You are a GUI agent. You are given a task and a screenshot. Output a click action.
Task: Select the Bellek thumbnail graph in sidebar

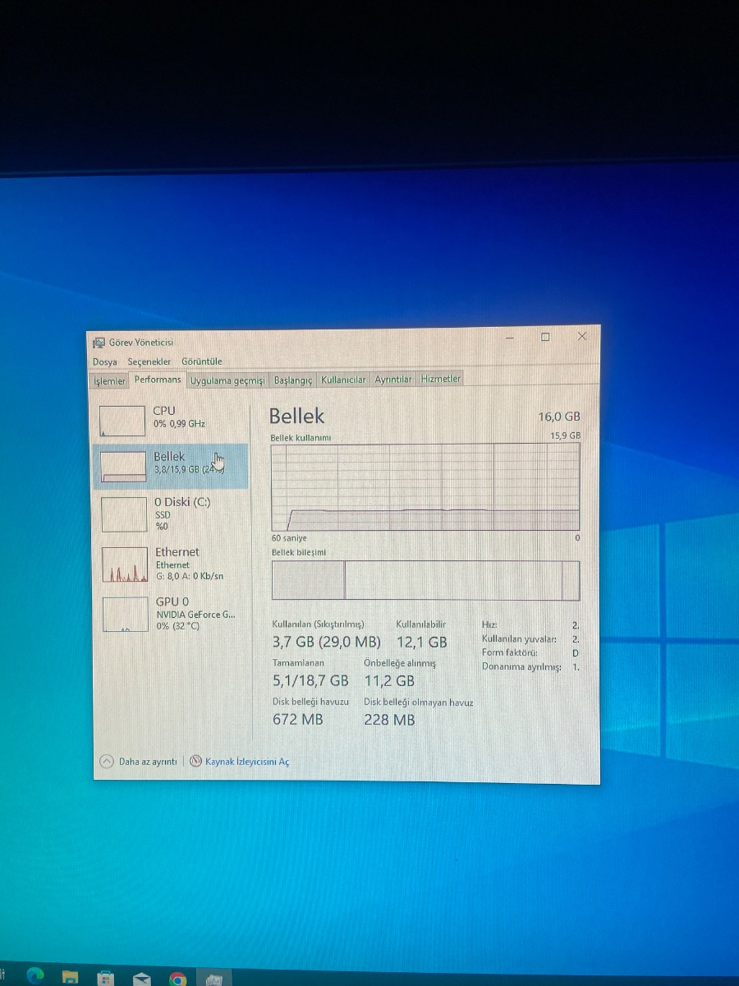[x=122, y=467]
